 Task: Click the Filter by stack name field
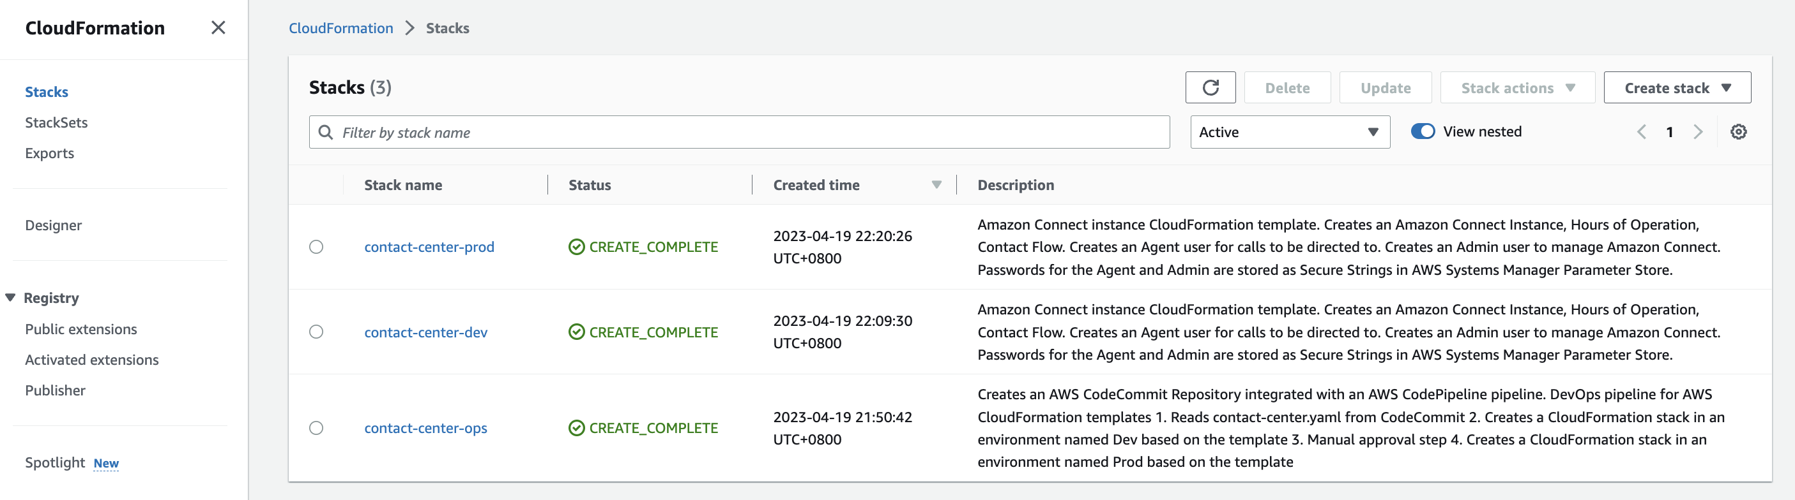pyautogui.click(x=738, y=132)
